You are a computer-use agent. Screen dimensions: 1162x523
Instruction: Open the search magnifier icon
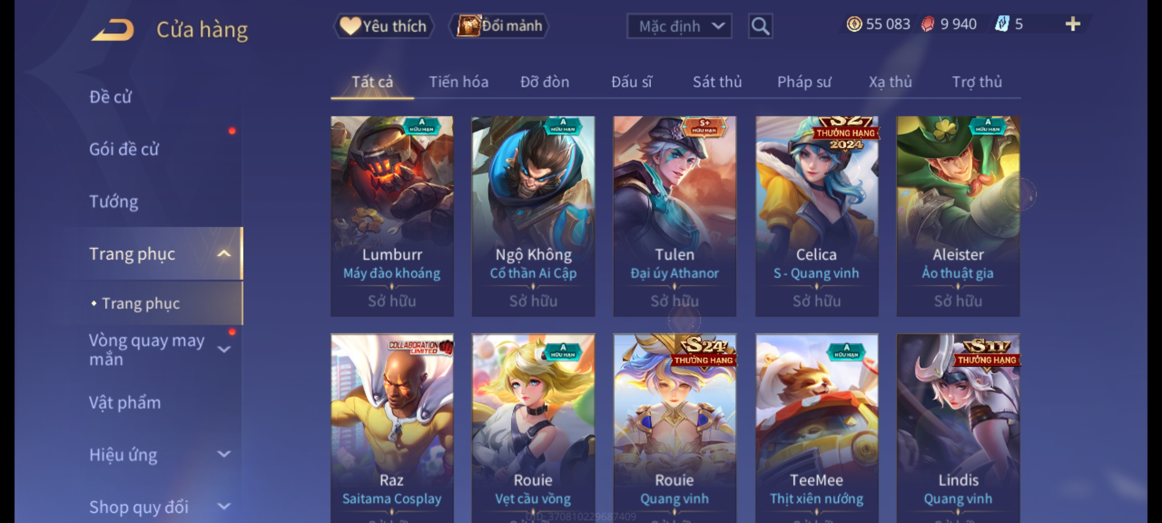(760, 26)
